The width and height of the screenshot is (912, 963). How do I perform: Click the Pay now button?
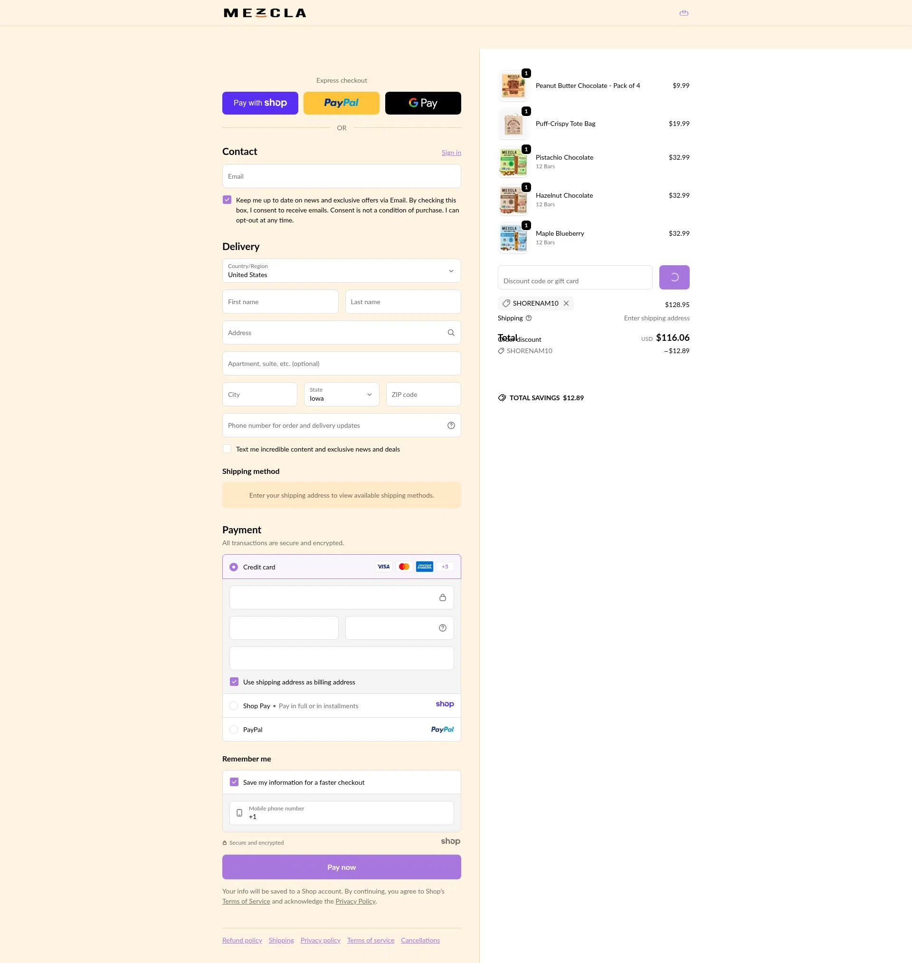tap(341, 867)
